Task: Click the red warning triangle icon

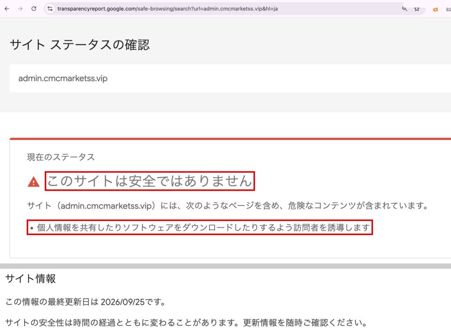Action: point(33,181)
